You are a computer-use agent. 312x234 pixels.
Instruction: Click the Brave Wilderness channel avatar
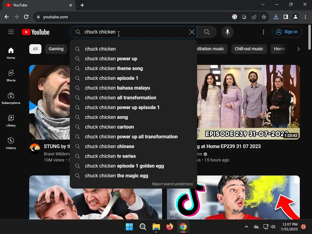pyautogui.click(x=35, y=148)
